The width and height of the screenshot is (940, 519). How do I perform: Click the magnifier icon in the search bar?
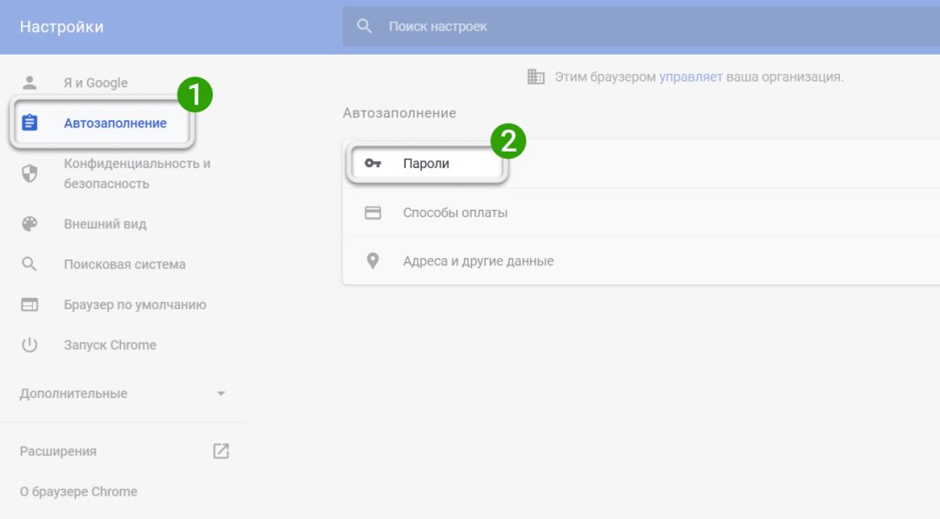click(365, 26)
